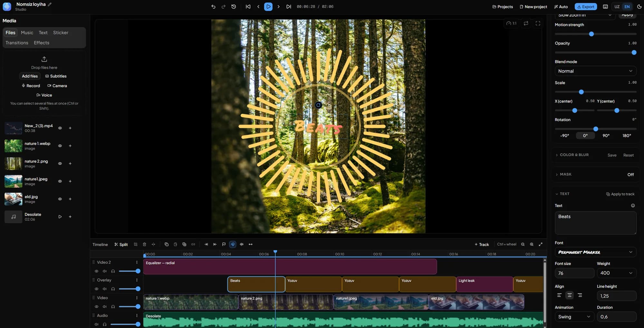Duplicate the selected clip

(x=184, y=244)
